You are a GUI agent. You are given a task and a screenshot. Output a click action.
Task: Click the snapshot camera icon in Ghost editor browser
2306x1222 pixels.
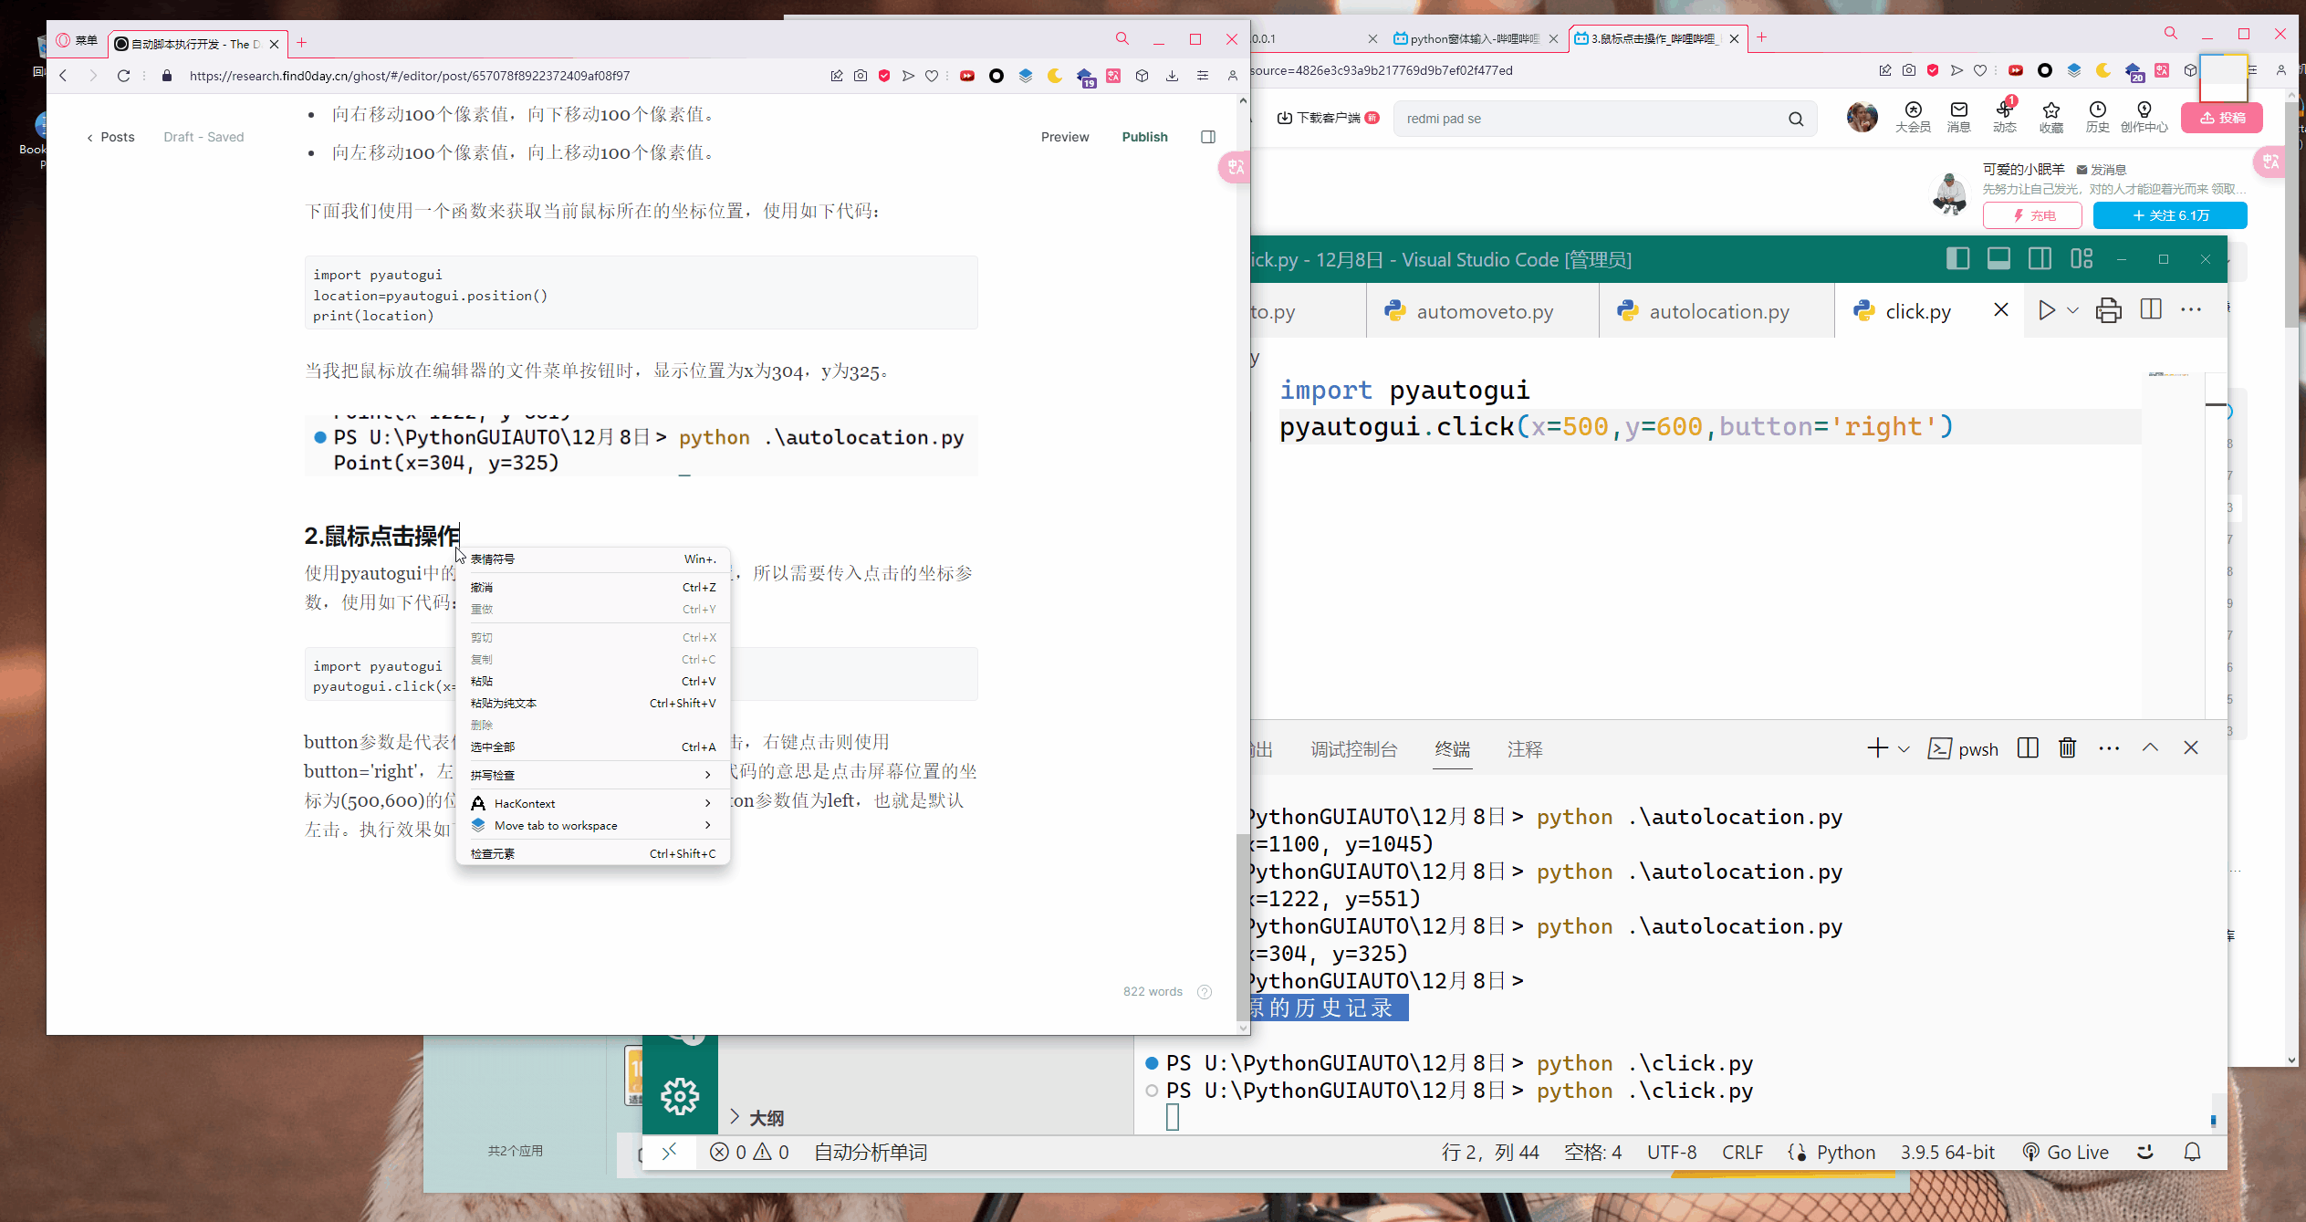tap(861, 76)
